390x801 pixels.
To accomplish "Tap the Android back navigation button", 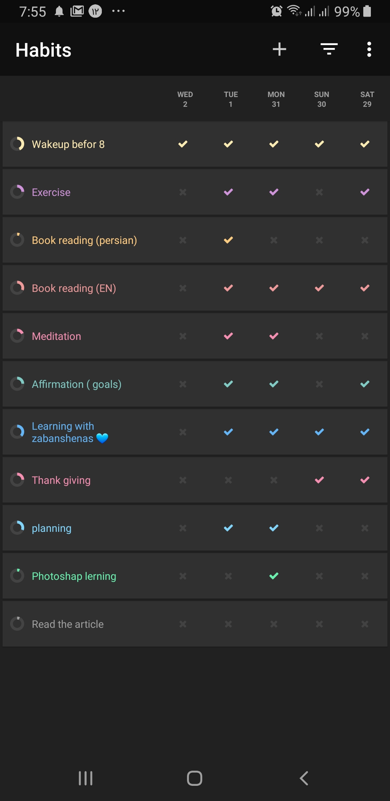I will pyautogui.click(x=304, y=778).
